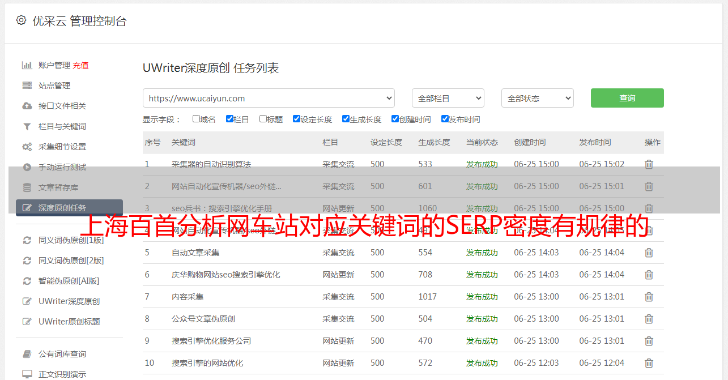Screen dimensions: 728x380
Task: Click the settings gear icon beside 优采云 管理控制台
Action: tap(21, 20)
